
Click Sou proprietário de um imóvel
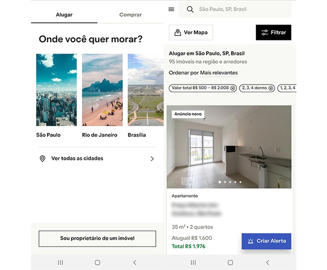[97, 239]
